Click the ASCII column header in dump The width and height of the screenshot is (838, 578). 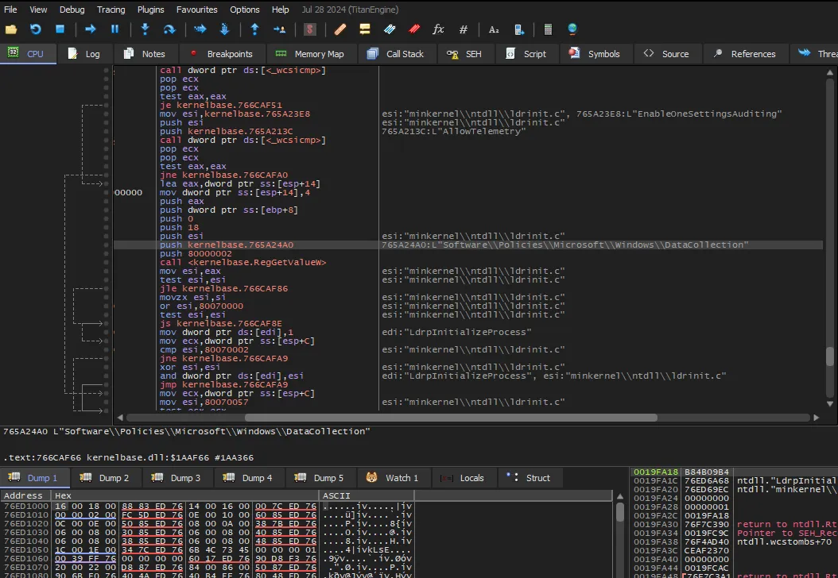[x=366, y=495]
